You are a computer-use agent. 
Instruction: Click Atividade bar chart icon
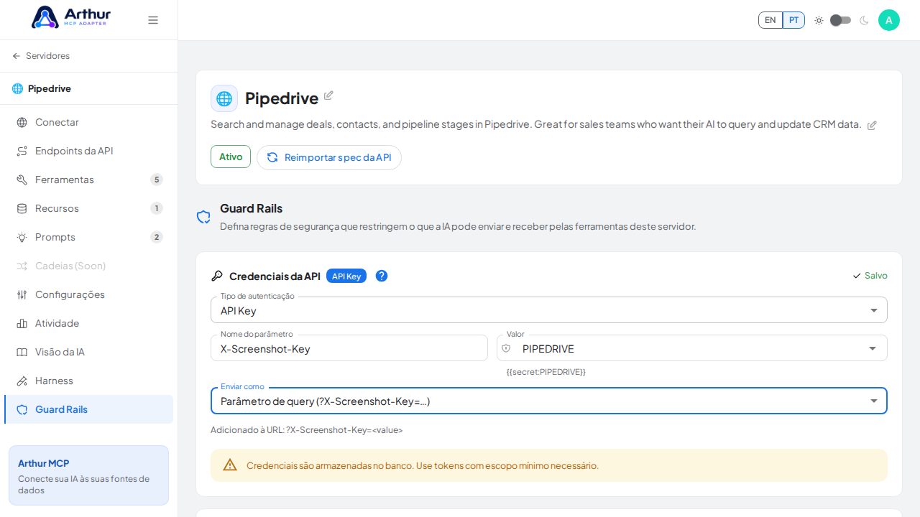pos(22,323)
